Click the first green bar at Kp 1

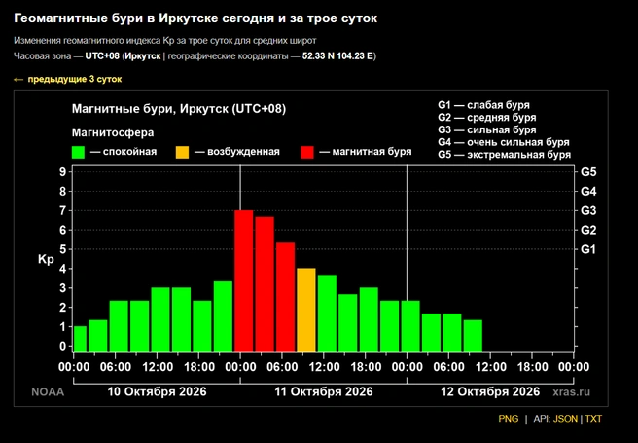coord(80,339)
